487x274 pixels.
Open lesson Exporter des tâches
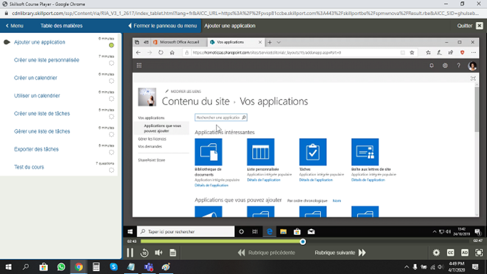click(x=36, y=149)
